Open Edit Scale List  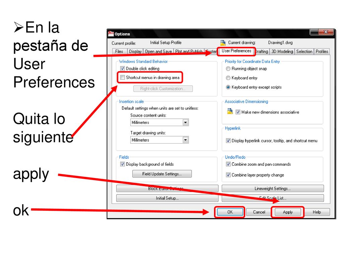(273, 198)
